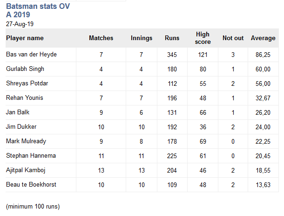Viewport: 284px width, 216px height.
Task: Click the Batsman stats OV A 2019 heading
Action: pos(38,10)
